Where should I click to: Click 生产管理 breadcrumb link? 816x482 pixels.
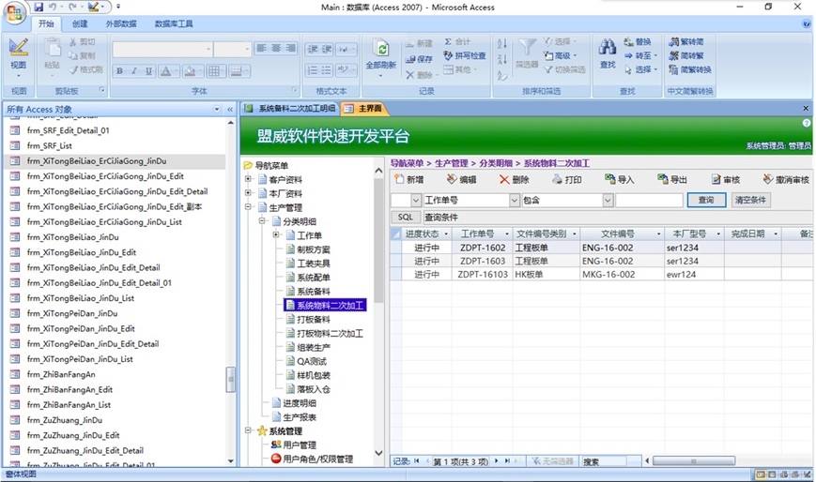coord(451,163)
